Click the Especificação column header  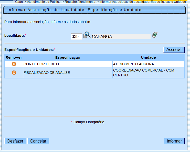click(x=68, y=57)
